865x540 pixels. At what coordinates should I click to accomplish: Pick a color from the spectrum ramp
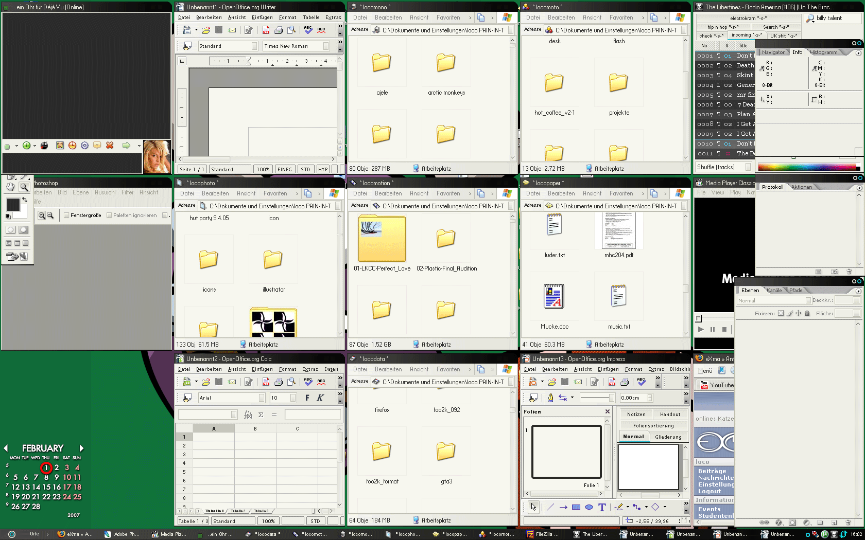coord(806,167)
